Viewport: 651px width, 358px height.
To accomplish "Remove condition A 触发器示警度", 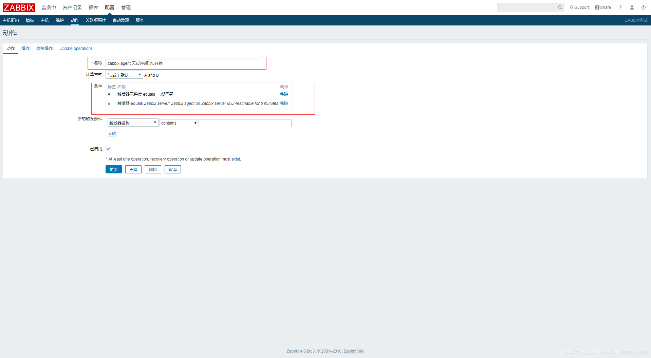I will point(284,94).
